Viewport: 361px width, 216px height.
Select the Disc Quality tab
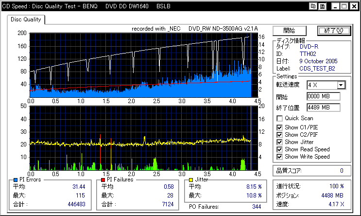pyautogui.click(x=26, y=19)
